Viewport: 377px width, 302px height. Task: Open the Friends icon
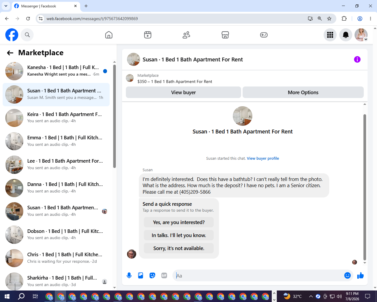pos(186,35)
